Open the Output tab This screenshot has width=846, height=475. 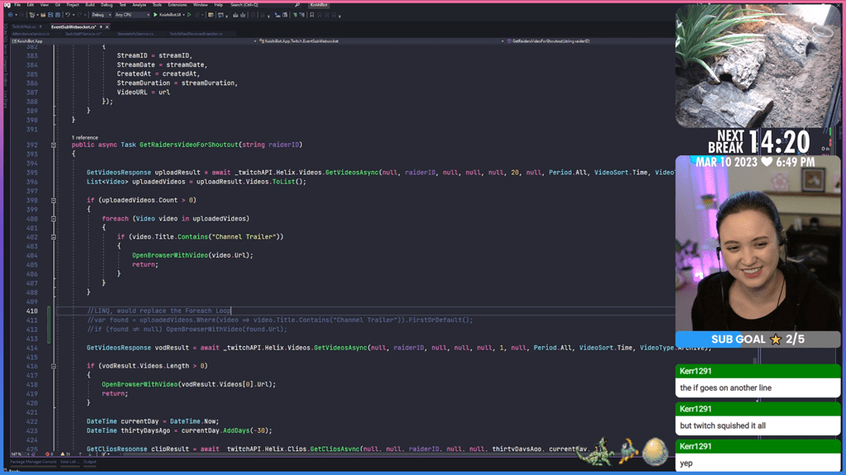[x=89, y=462]
